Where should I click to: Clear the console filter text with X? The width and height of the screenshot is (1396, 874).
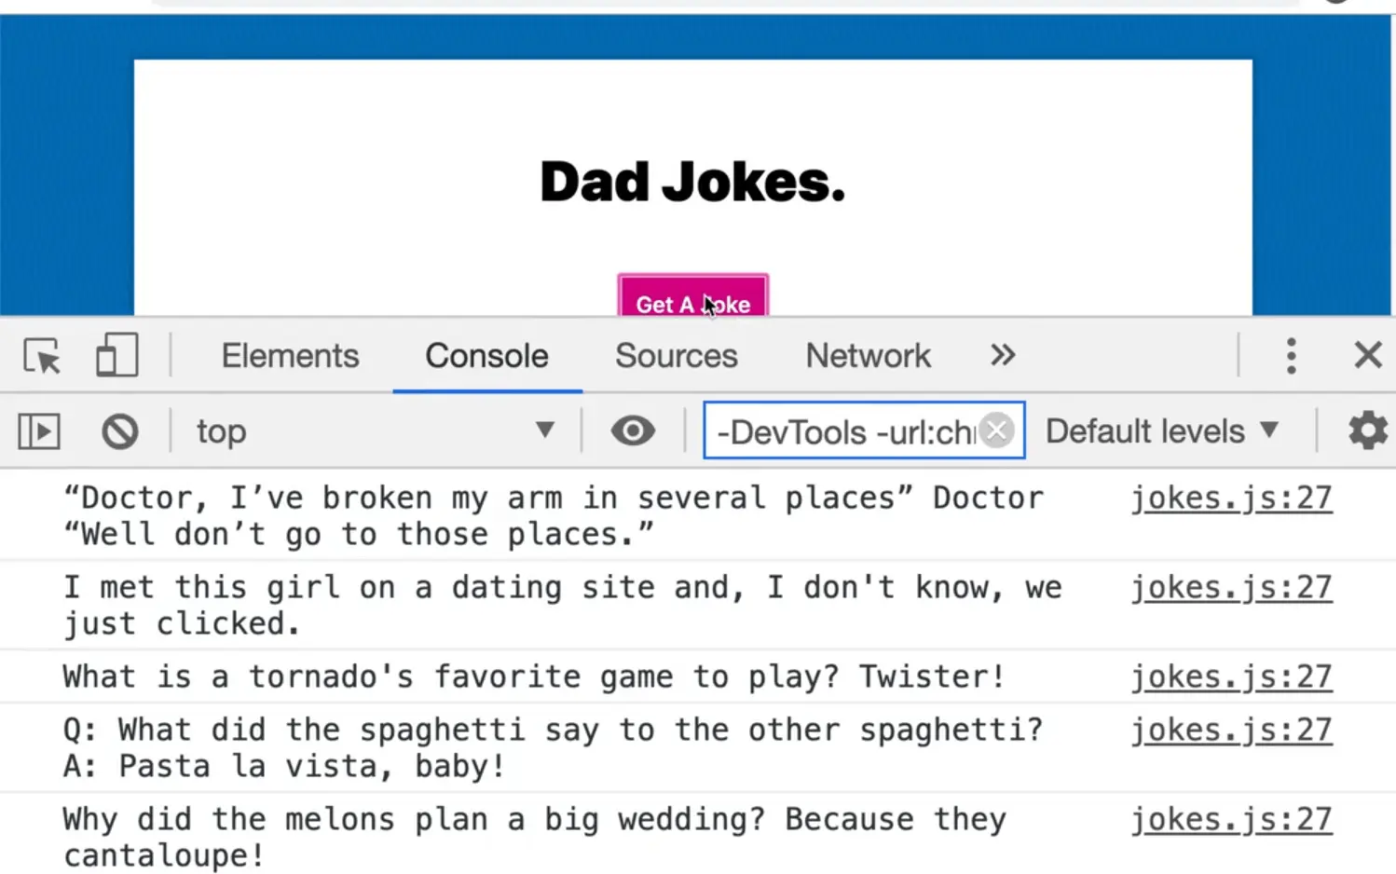click(x=997, y=430)
